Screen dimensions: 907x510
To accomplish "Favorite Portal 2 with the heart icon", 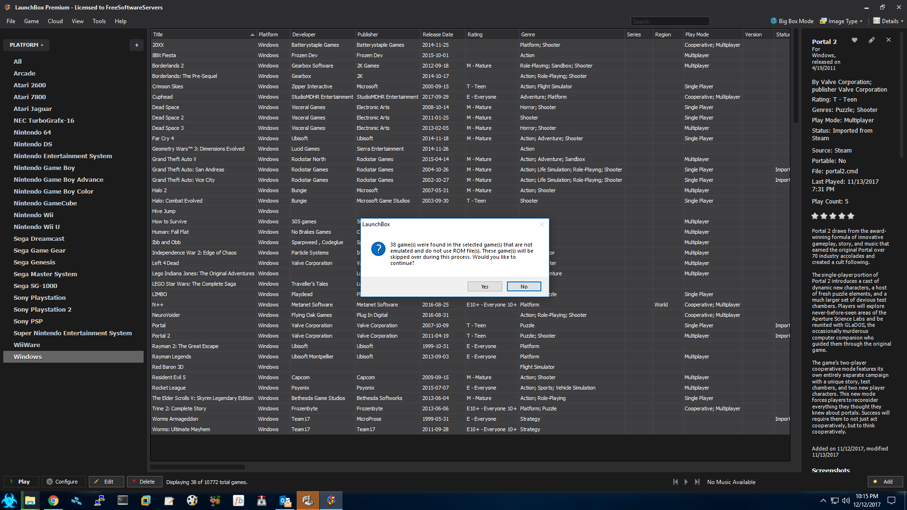I will coord(854,40).
